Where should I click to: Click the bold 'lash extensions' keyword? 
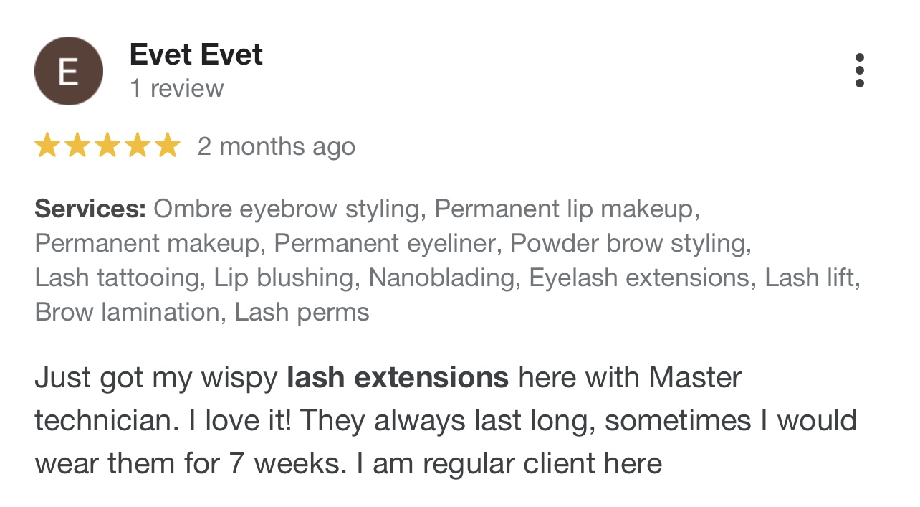tap(398, 377)
